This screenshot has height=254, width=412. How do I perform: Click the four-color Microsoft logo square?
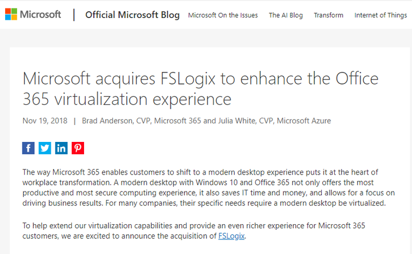[x=11, y=15]
